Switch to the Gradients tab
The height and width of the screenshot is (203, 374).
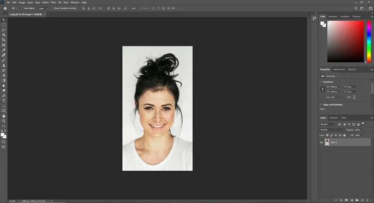345,16
